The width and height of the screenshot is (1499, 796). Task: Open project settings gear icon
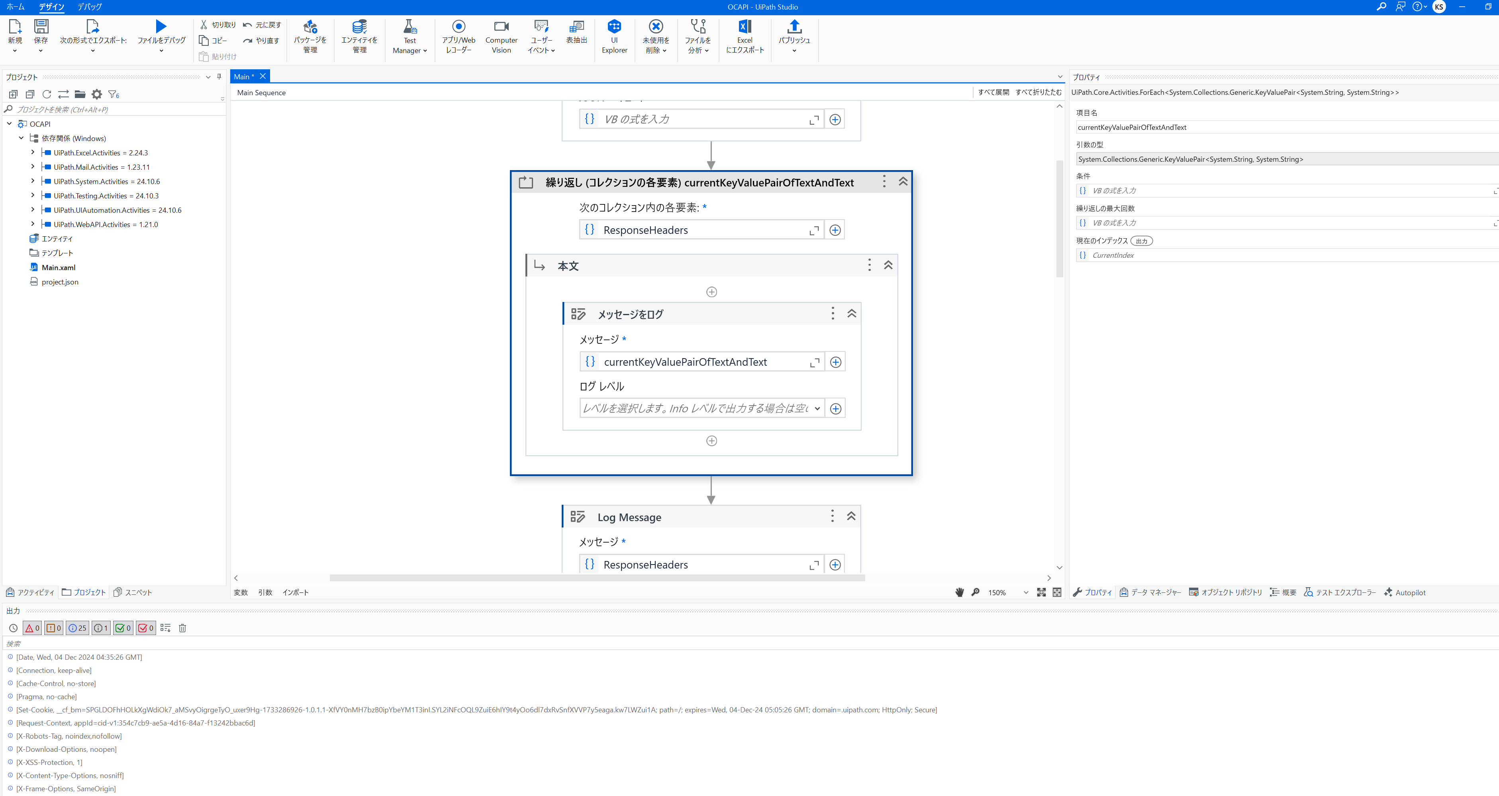96,94
